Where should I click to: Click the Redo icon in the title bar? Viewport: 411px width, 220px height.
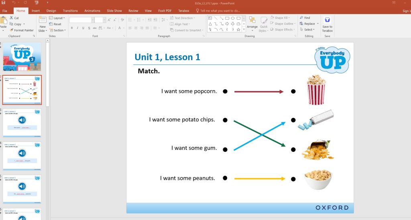[x=25, y=3]
